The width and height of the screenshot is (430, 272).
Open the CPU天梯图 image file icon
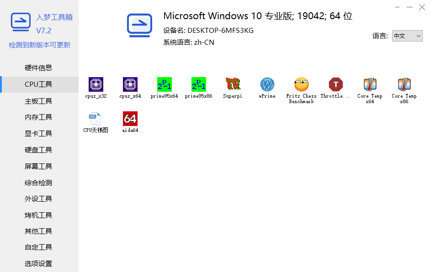96,119
